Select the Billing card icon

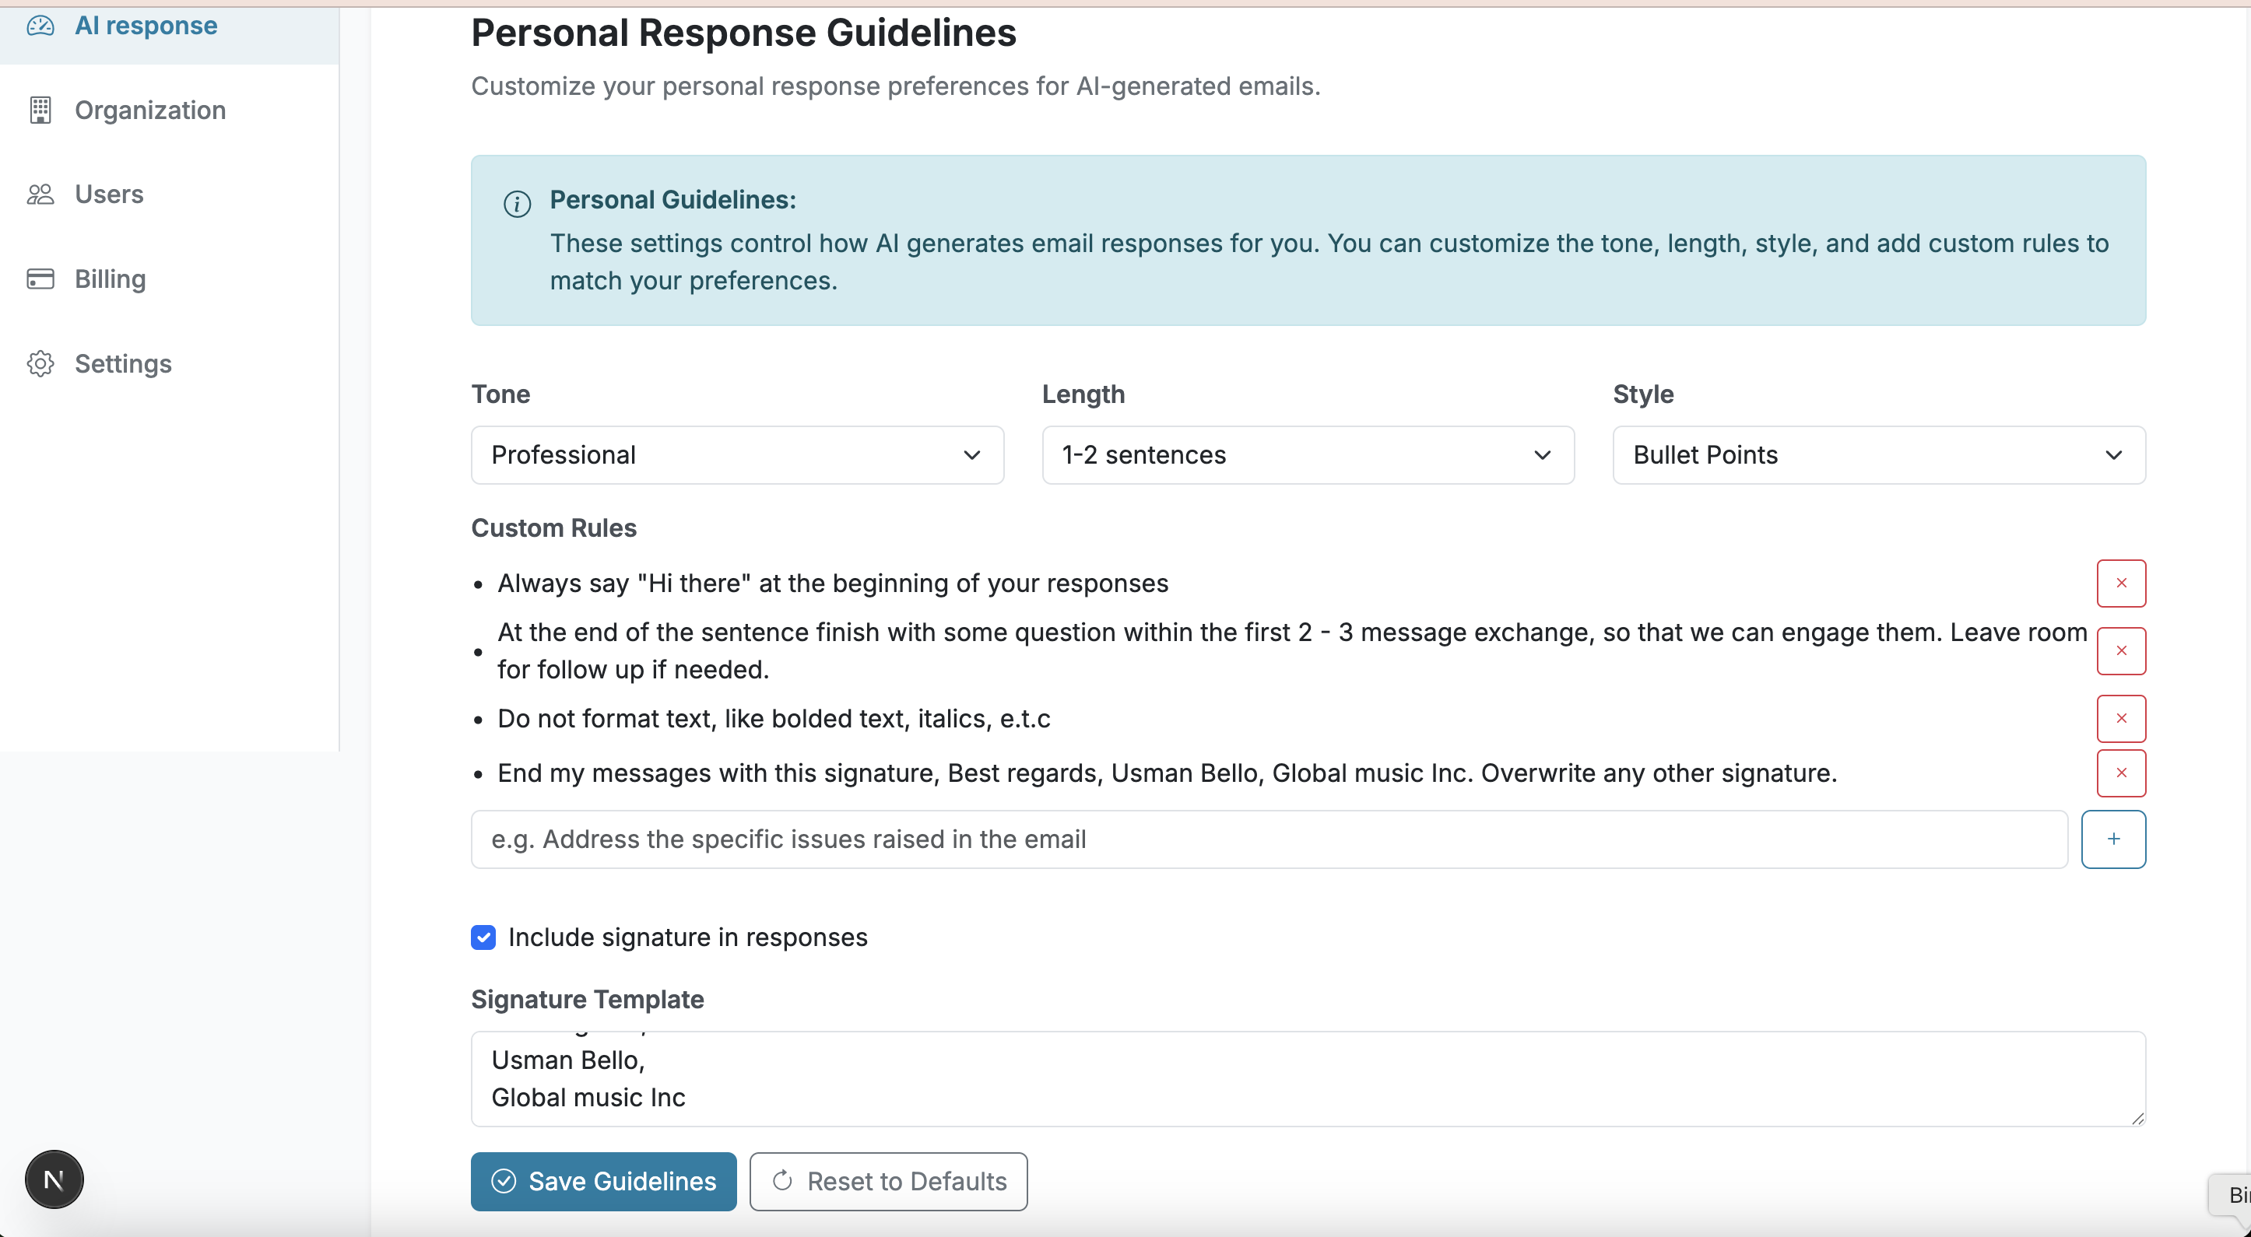[40, 279]
